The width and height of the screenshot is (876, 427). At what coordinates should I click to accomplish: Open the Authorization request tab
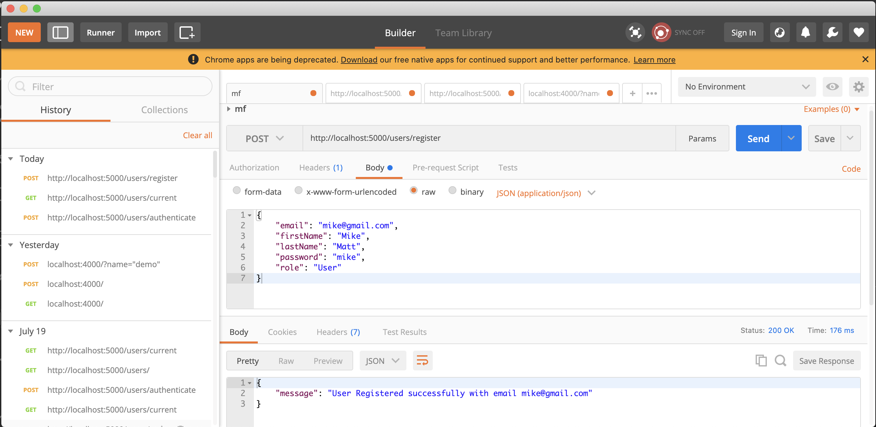click(254, 167)
